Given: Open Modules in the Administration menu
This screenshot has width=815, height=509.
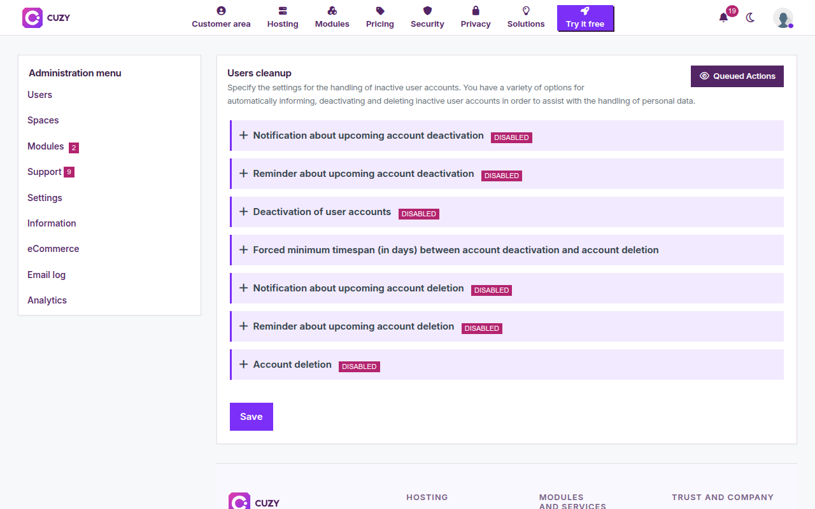Looking at the screenshot, I should 46,146.
